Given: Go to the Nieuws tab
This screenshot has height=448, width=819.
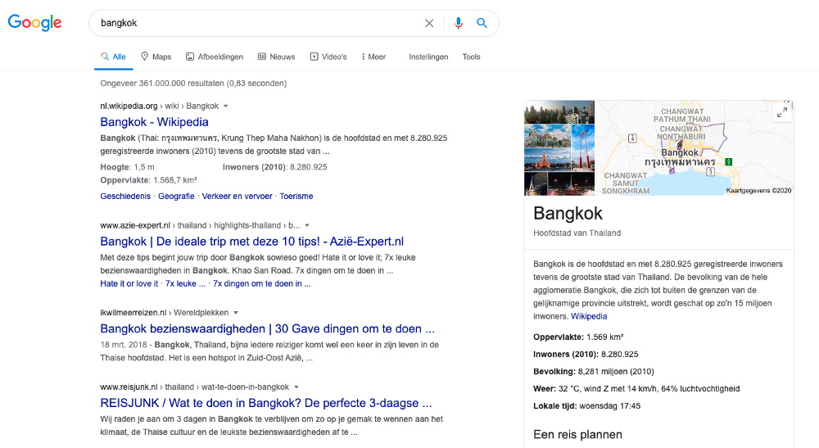Looking at the screenshot, I should tap(276, 57).
